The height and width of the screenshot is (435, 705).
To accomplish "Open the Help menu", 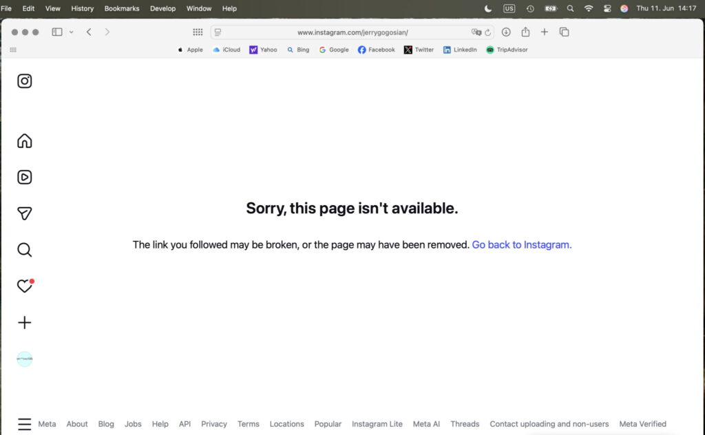I will point(229,8).
